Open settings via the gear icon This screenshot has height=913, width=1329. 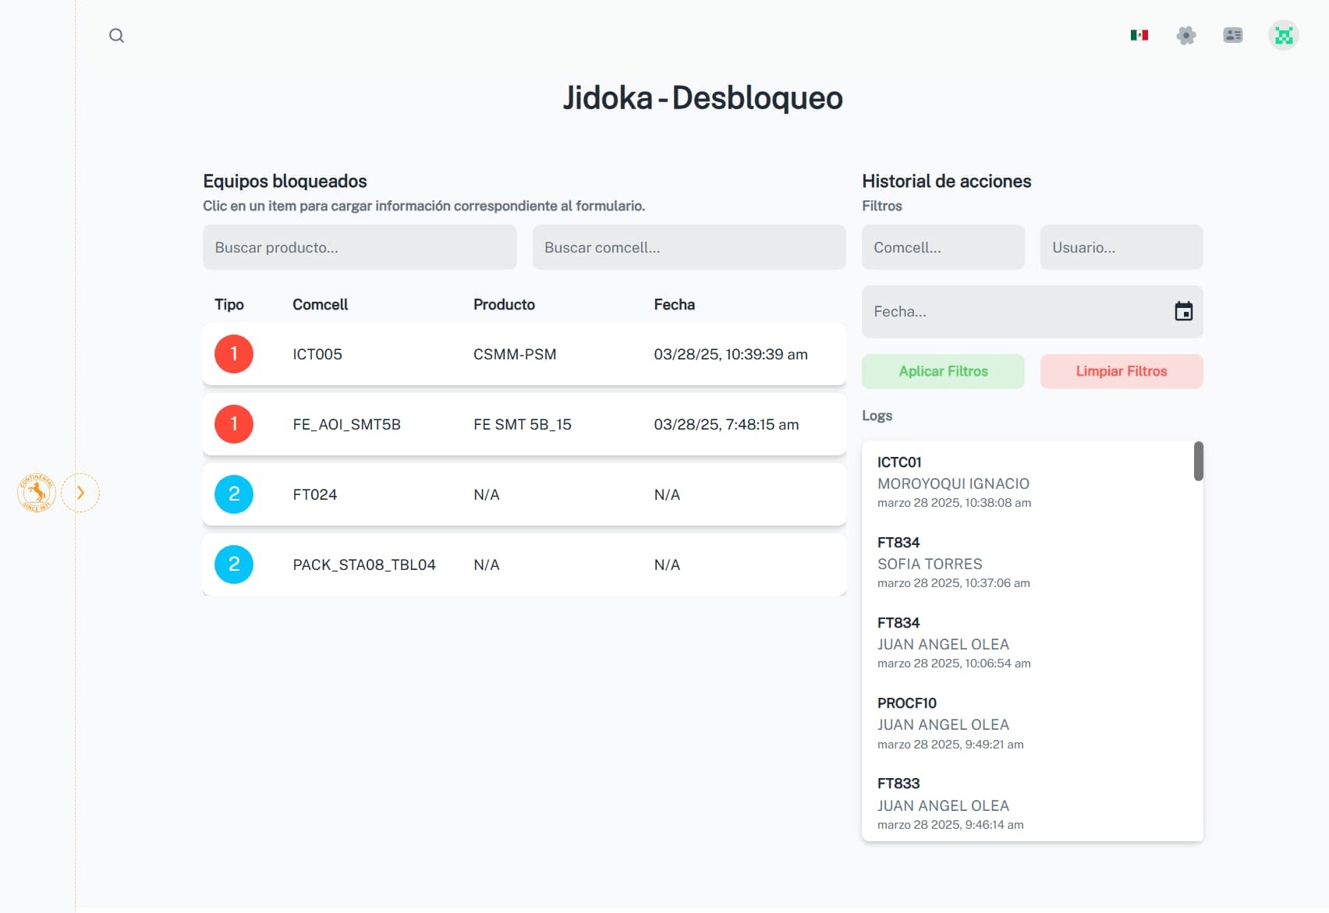[x=1185, y=35]
